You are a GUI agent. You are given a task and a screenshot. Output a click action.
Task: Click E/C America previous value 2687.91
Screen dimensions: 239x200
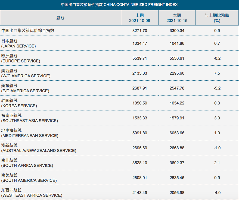(139, 88)
